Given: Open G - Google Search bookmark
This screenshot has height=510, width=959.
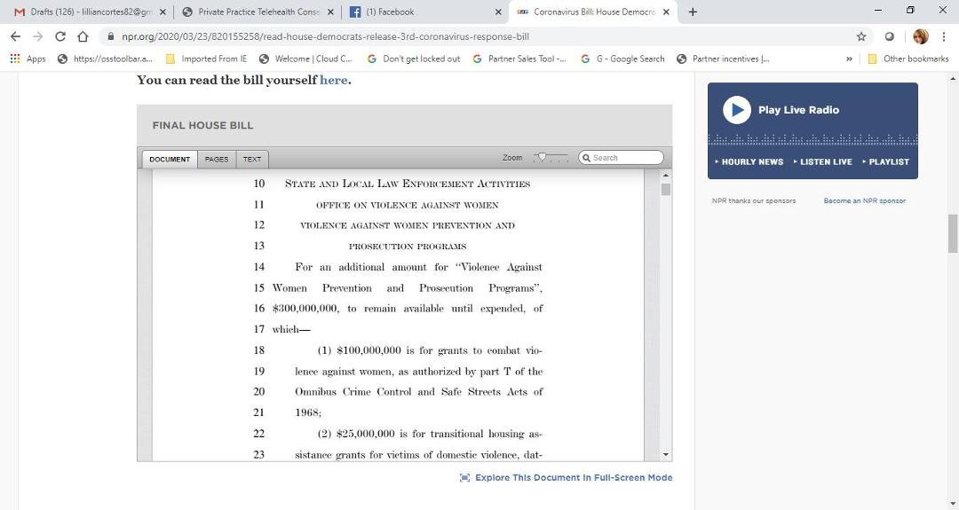Looking at the screenshot, I should click(x=622, y=59).
